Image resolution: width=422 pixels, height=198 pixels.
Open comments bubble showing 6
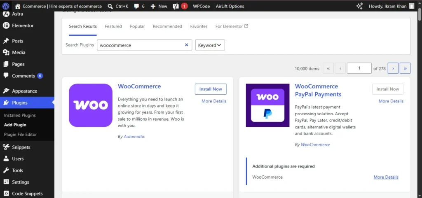[136, 6]
